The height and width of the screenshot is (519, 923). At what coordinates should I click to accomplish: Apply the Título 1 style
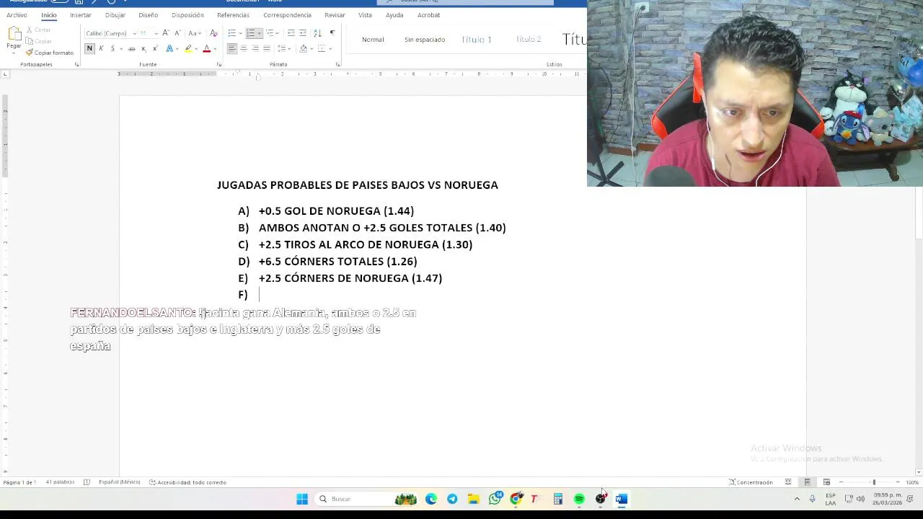477,40
